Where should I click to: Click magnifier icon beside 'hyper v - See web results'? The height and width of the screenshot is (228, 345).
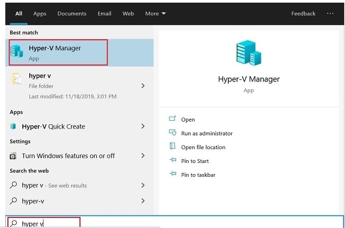point(13,185)
